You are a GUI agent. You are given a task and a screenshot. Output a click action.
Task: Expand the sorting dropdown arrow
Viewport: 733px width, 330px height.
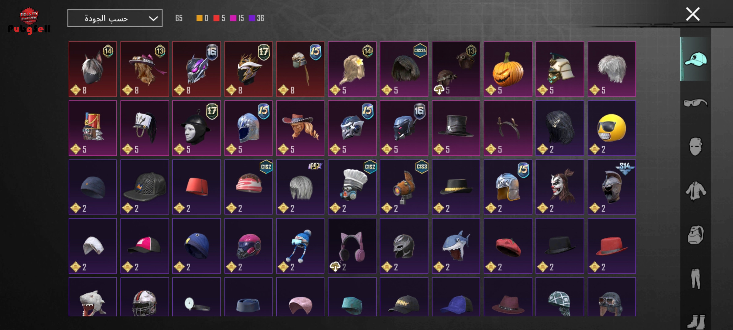coord(153,19)
